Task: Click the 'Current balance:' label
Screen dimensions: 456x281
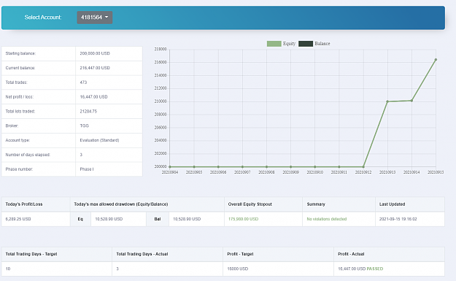Action: click(20, 68)
